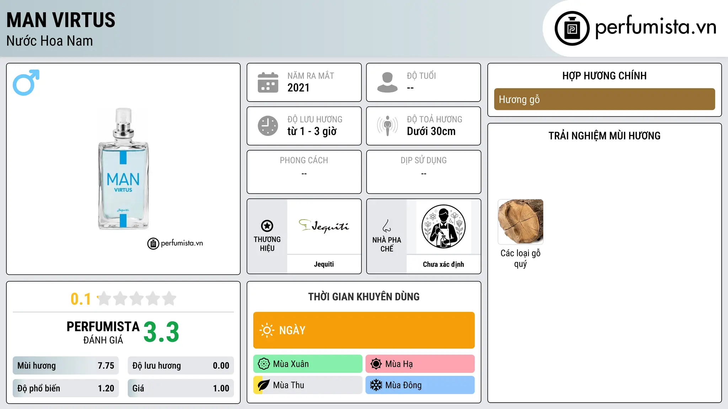728x409 pixels.
Task: Click the sillage icon beside Độ toả hương
Action: pos(387,126)
